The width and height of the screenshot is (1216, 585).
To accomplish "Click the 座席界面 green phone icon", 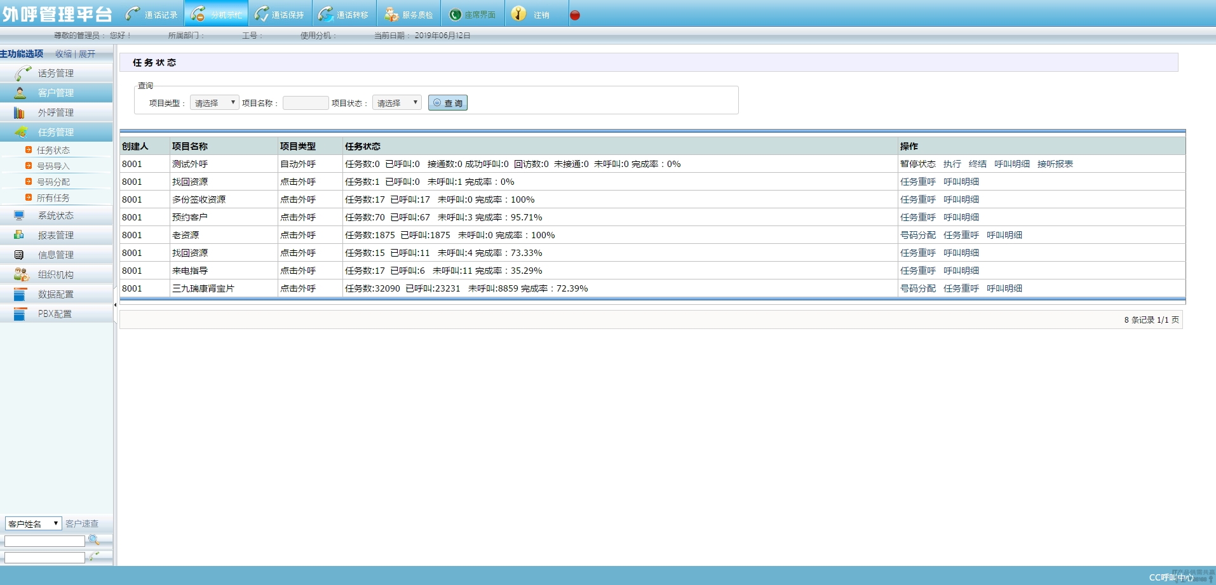I will [455, 15].
